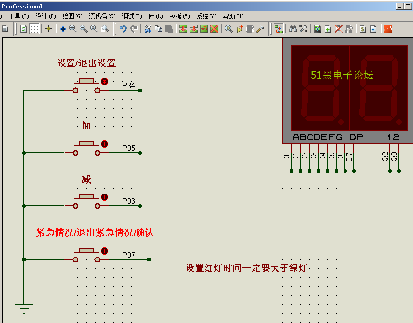Open the 调试 (Debug) menu
Viewport: 413px width, 323px height.
coord(132,16)
